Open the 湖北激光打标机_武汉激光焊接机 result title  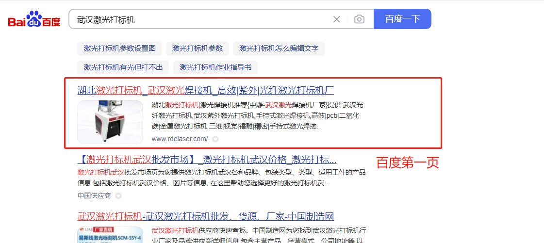coord(205,90)
